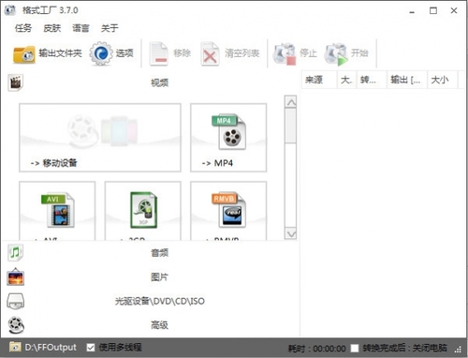Enable 转换完成后：关闭电脑 checkbox
The image size is (468, 358).
[x=355, y=348]
